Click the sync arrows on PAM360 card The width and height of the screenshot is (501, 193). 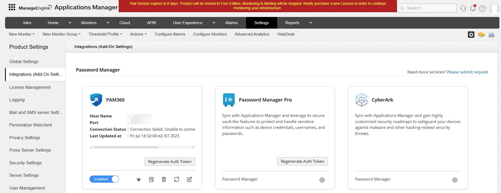click(x=177, y=179)
